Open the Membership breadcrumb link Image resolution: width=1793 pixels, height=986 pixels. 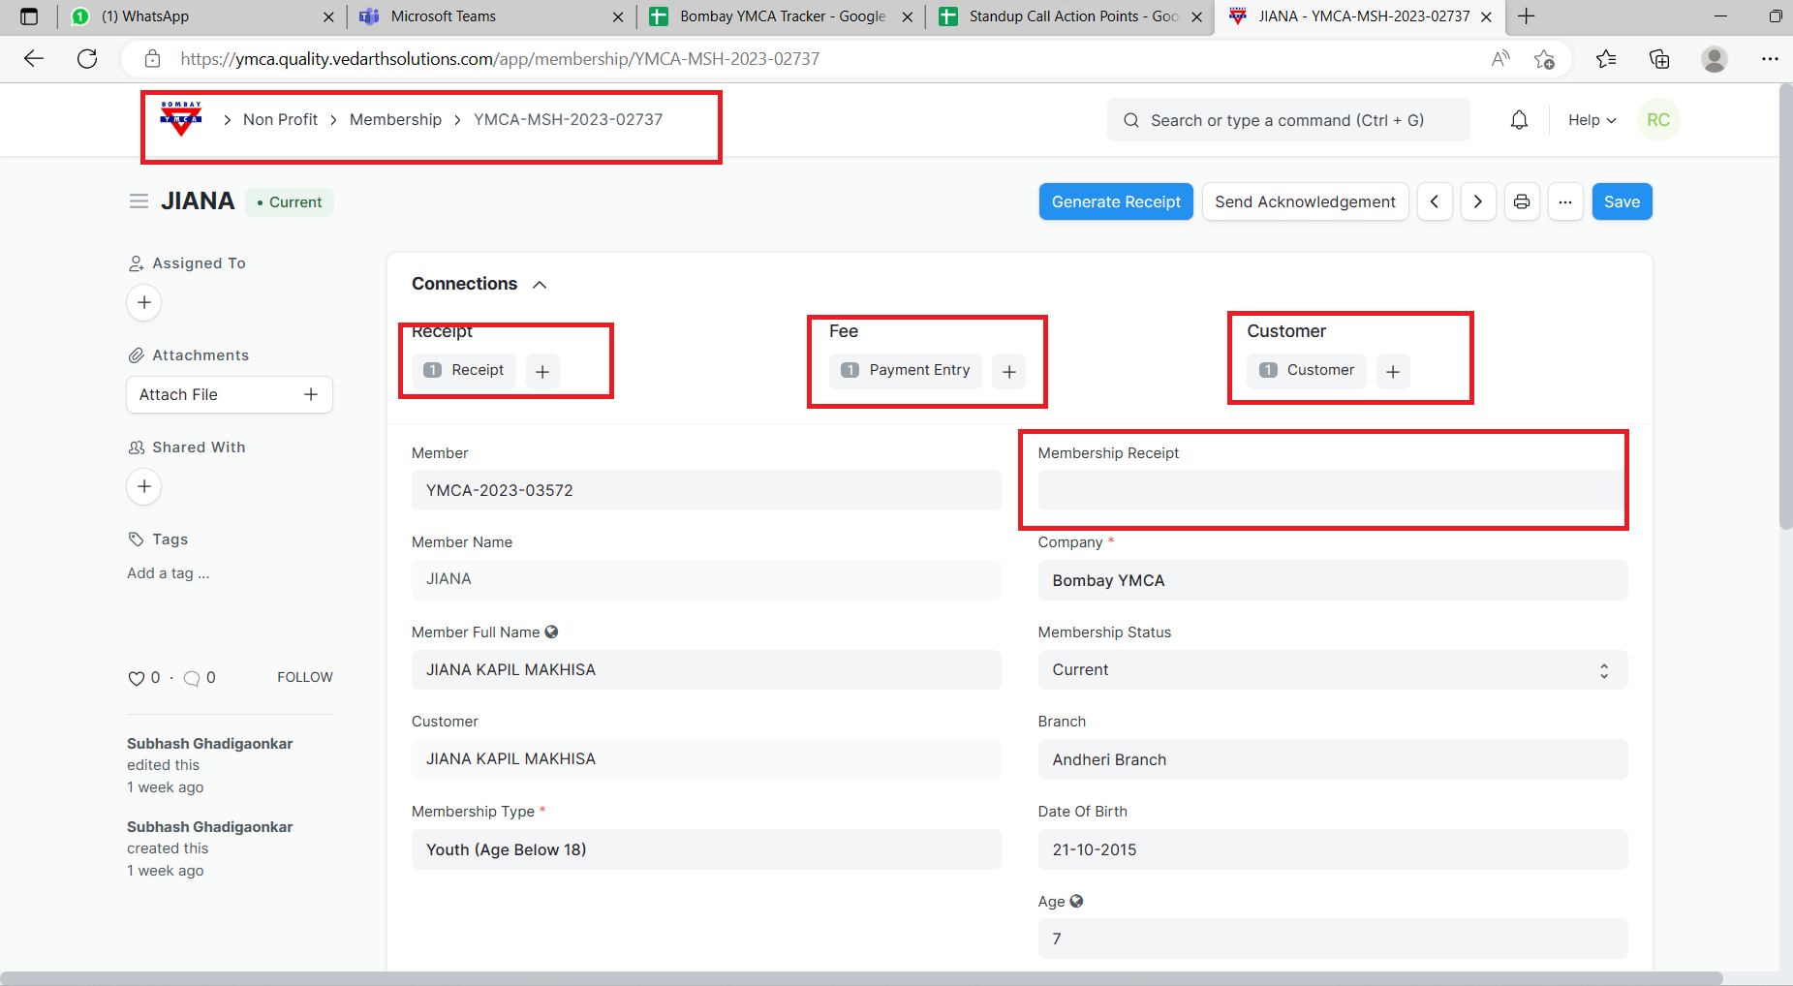coord(395,119)
